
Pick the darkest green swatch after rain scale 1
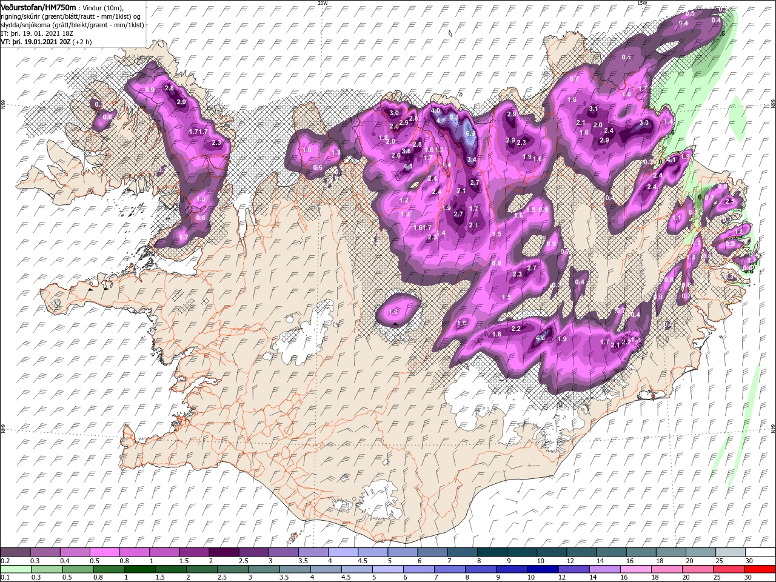[x=139, y=569]
